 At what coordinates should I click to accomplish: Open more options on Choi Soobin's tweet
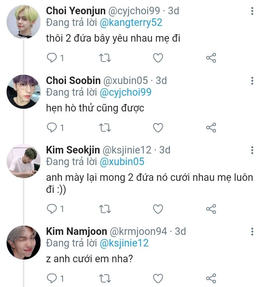click(x=252, y=81)
